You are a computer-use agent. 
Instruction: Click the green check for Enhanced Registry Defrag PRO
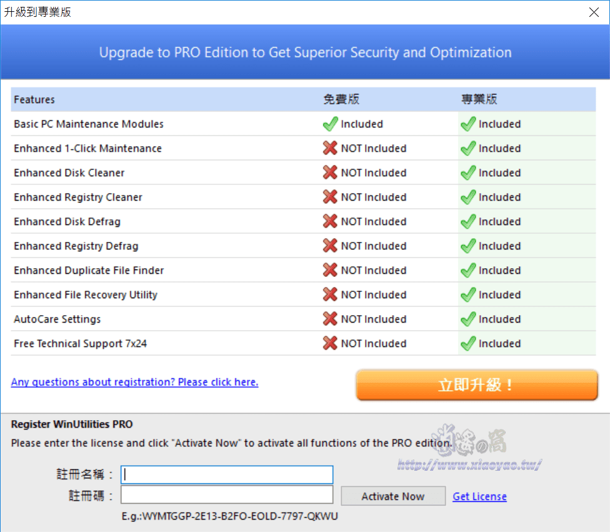click(468, 246)
